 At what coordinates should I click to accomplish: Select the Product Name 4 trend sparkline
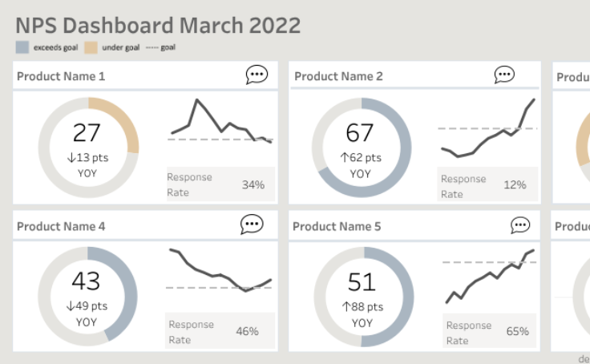coord(220,273)
